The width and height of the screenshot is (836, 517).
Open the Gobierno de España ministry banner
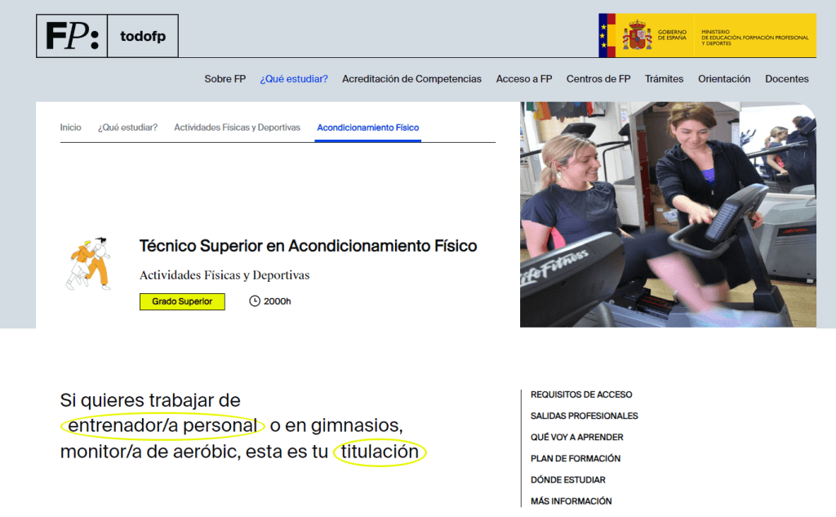coord(707,36)
